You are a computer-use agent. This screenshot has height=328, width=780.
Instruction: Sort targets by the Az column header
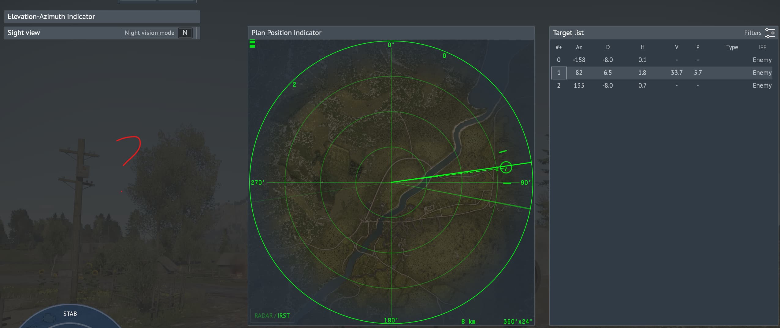coord(579,47)
